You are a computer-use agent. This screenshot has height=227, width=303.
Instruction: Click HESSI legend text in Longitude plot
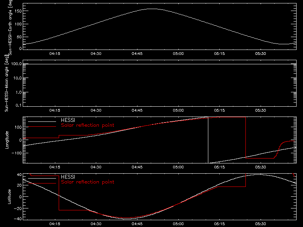[x=68, y=120]
